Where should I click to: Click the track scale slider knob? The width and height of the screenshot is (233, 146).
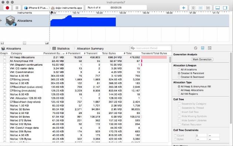pos(24,43)
